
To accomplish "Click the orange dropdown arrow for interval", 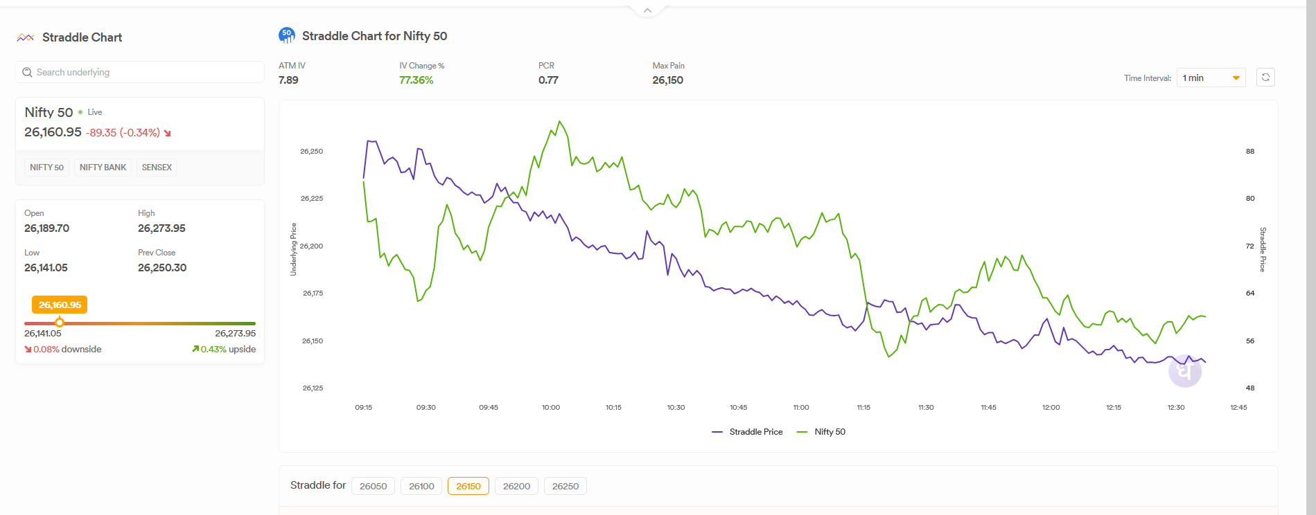I will coord(1236,78).
